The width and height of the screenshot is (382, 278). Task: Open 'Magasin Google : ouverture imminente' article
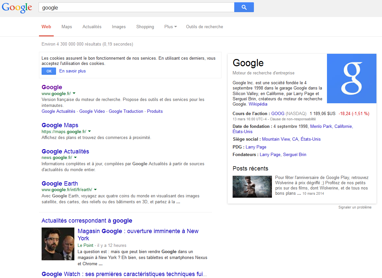click(138, 235)
